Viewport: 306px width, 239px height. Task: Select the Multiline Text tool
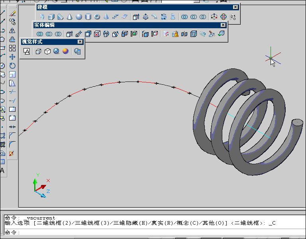click(2, 171)
